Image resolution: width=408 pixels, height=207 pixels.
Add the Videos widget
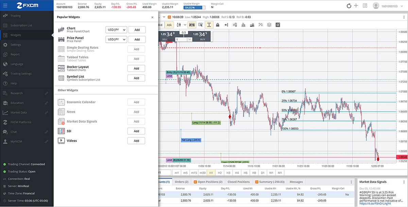pos(136,141)
